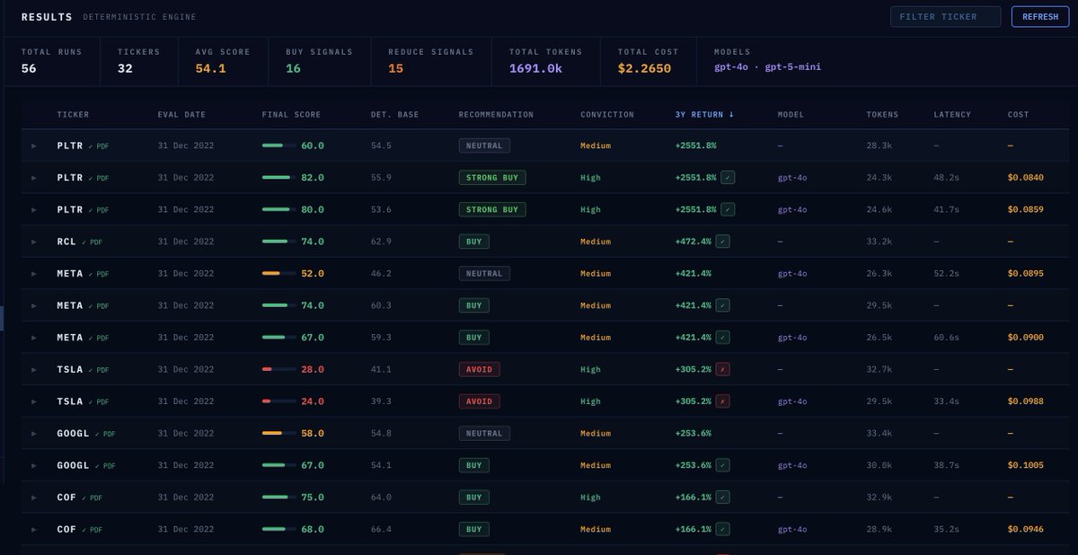Viewport: 1078px width, 555px height.
Task: Click return checkmark on COF 75.0 row
Action: 723,498
